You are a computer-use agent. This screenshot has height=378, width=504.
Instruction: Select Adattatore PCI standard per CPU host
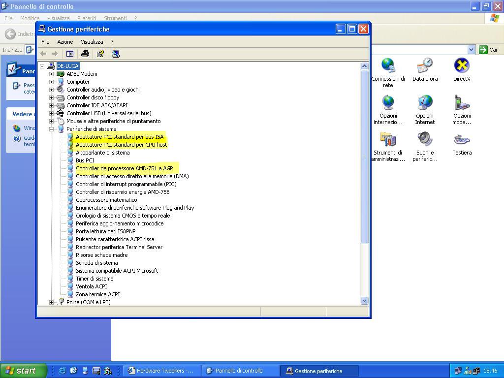(x=122, y=145)
